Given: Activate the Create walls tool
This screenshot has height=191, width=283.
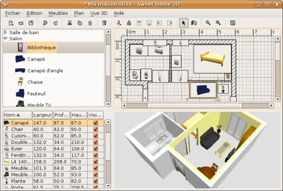Looking at the screenshot, I should tap(194, 23).
